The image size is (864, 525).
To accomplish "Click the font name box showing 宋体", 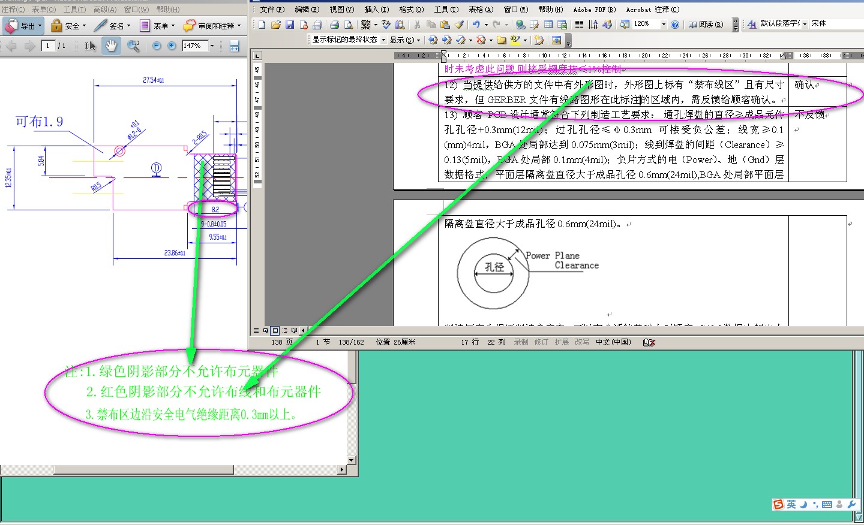I will [836, 24].
